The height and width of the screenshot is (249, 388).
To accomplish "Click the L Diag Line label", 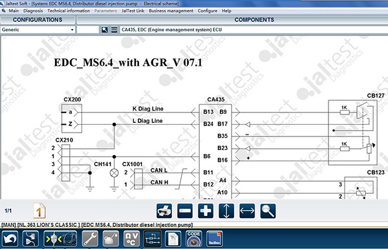I will click(x=147, y=121).
